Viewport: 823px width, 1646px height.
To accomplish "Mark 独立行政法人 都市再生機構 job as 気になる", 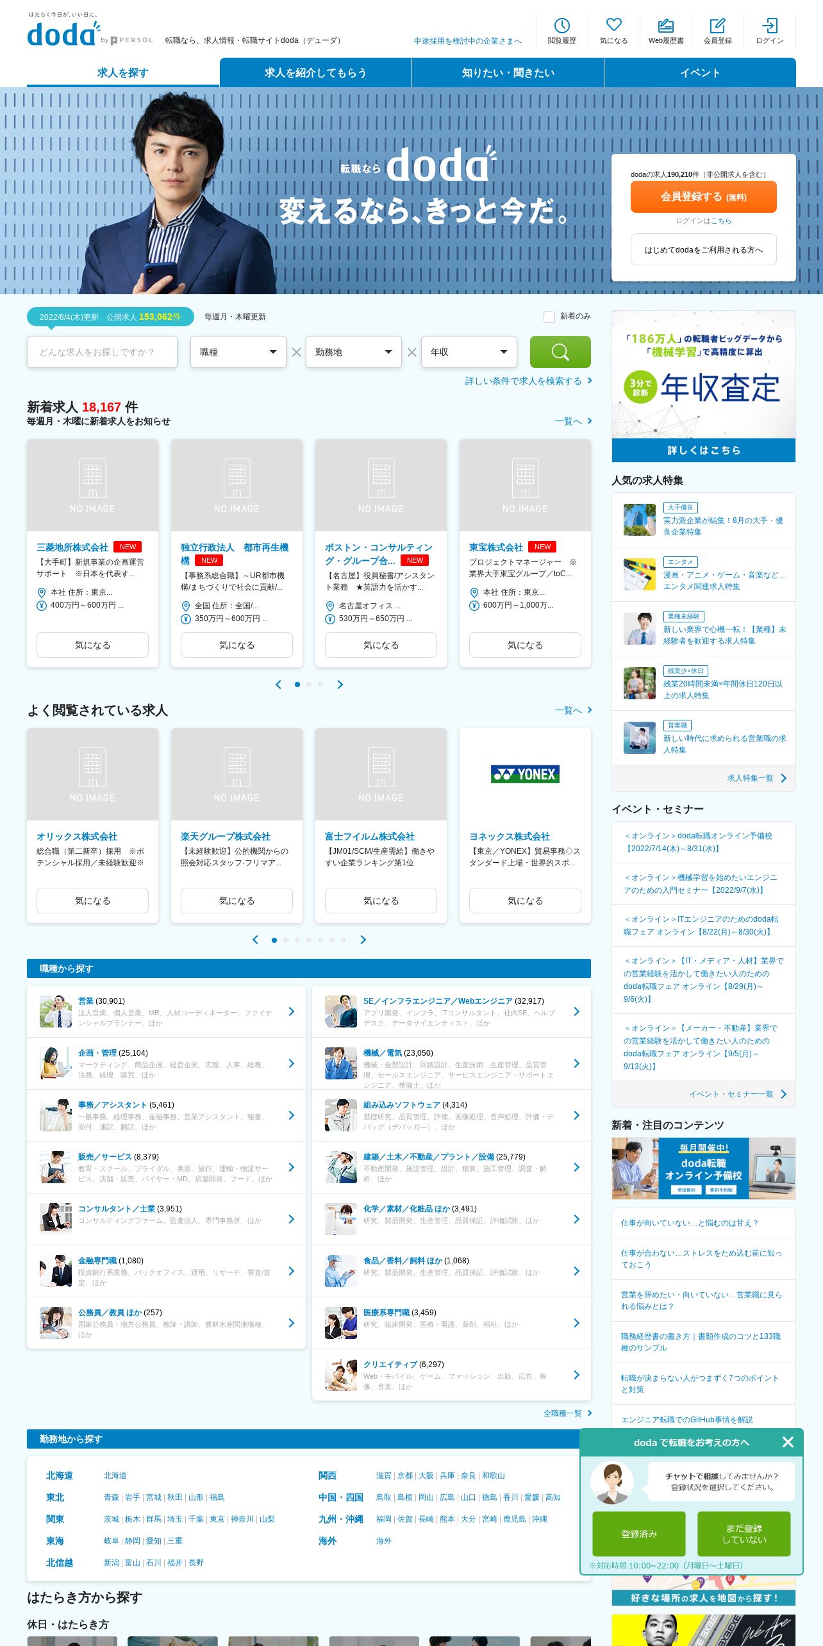I will (237, 645).
